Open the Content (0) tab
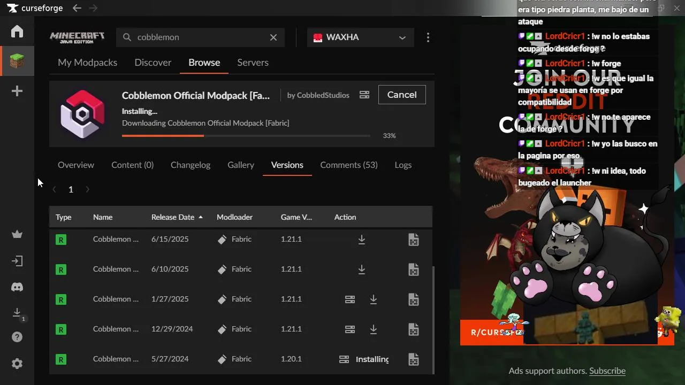Screen dimensions: 685x385 pyautogui.click(x=132, y=165)
